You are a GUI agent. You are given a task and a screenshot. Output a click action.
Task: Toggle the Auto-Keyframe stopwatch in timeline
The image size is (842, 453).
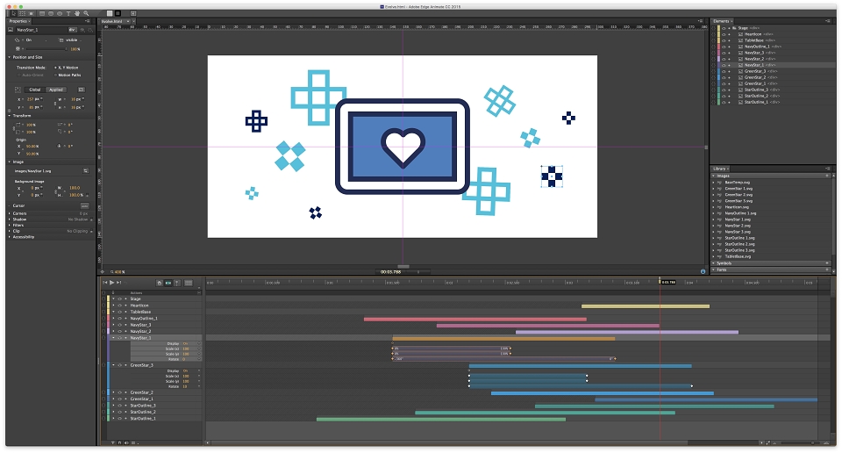[160, 284]
